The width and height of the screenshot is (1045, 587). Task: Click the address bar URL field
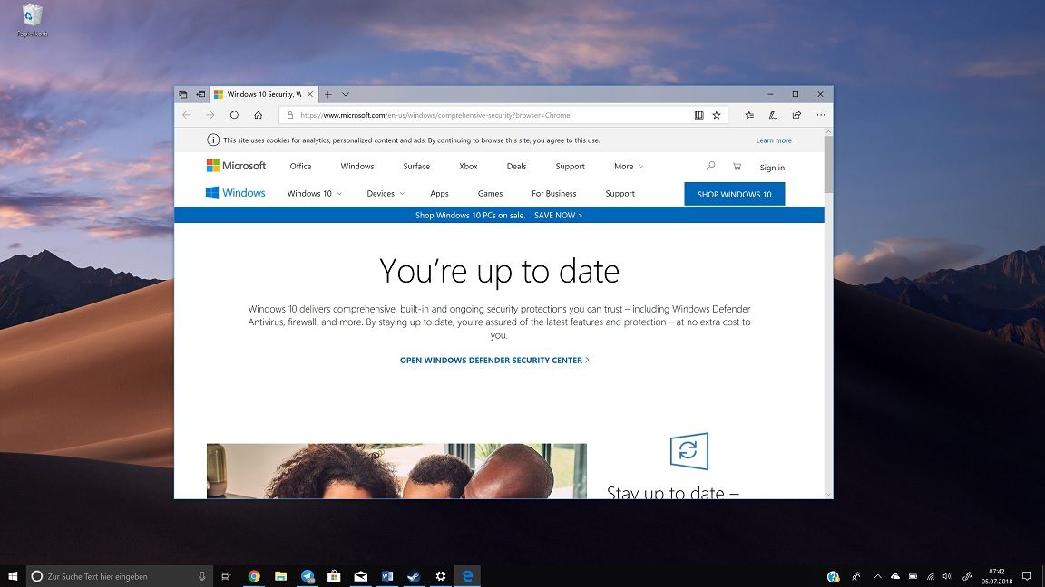[490, 115]
